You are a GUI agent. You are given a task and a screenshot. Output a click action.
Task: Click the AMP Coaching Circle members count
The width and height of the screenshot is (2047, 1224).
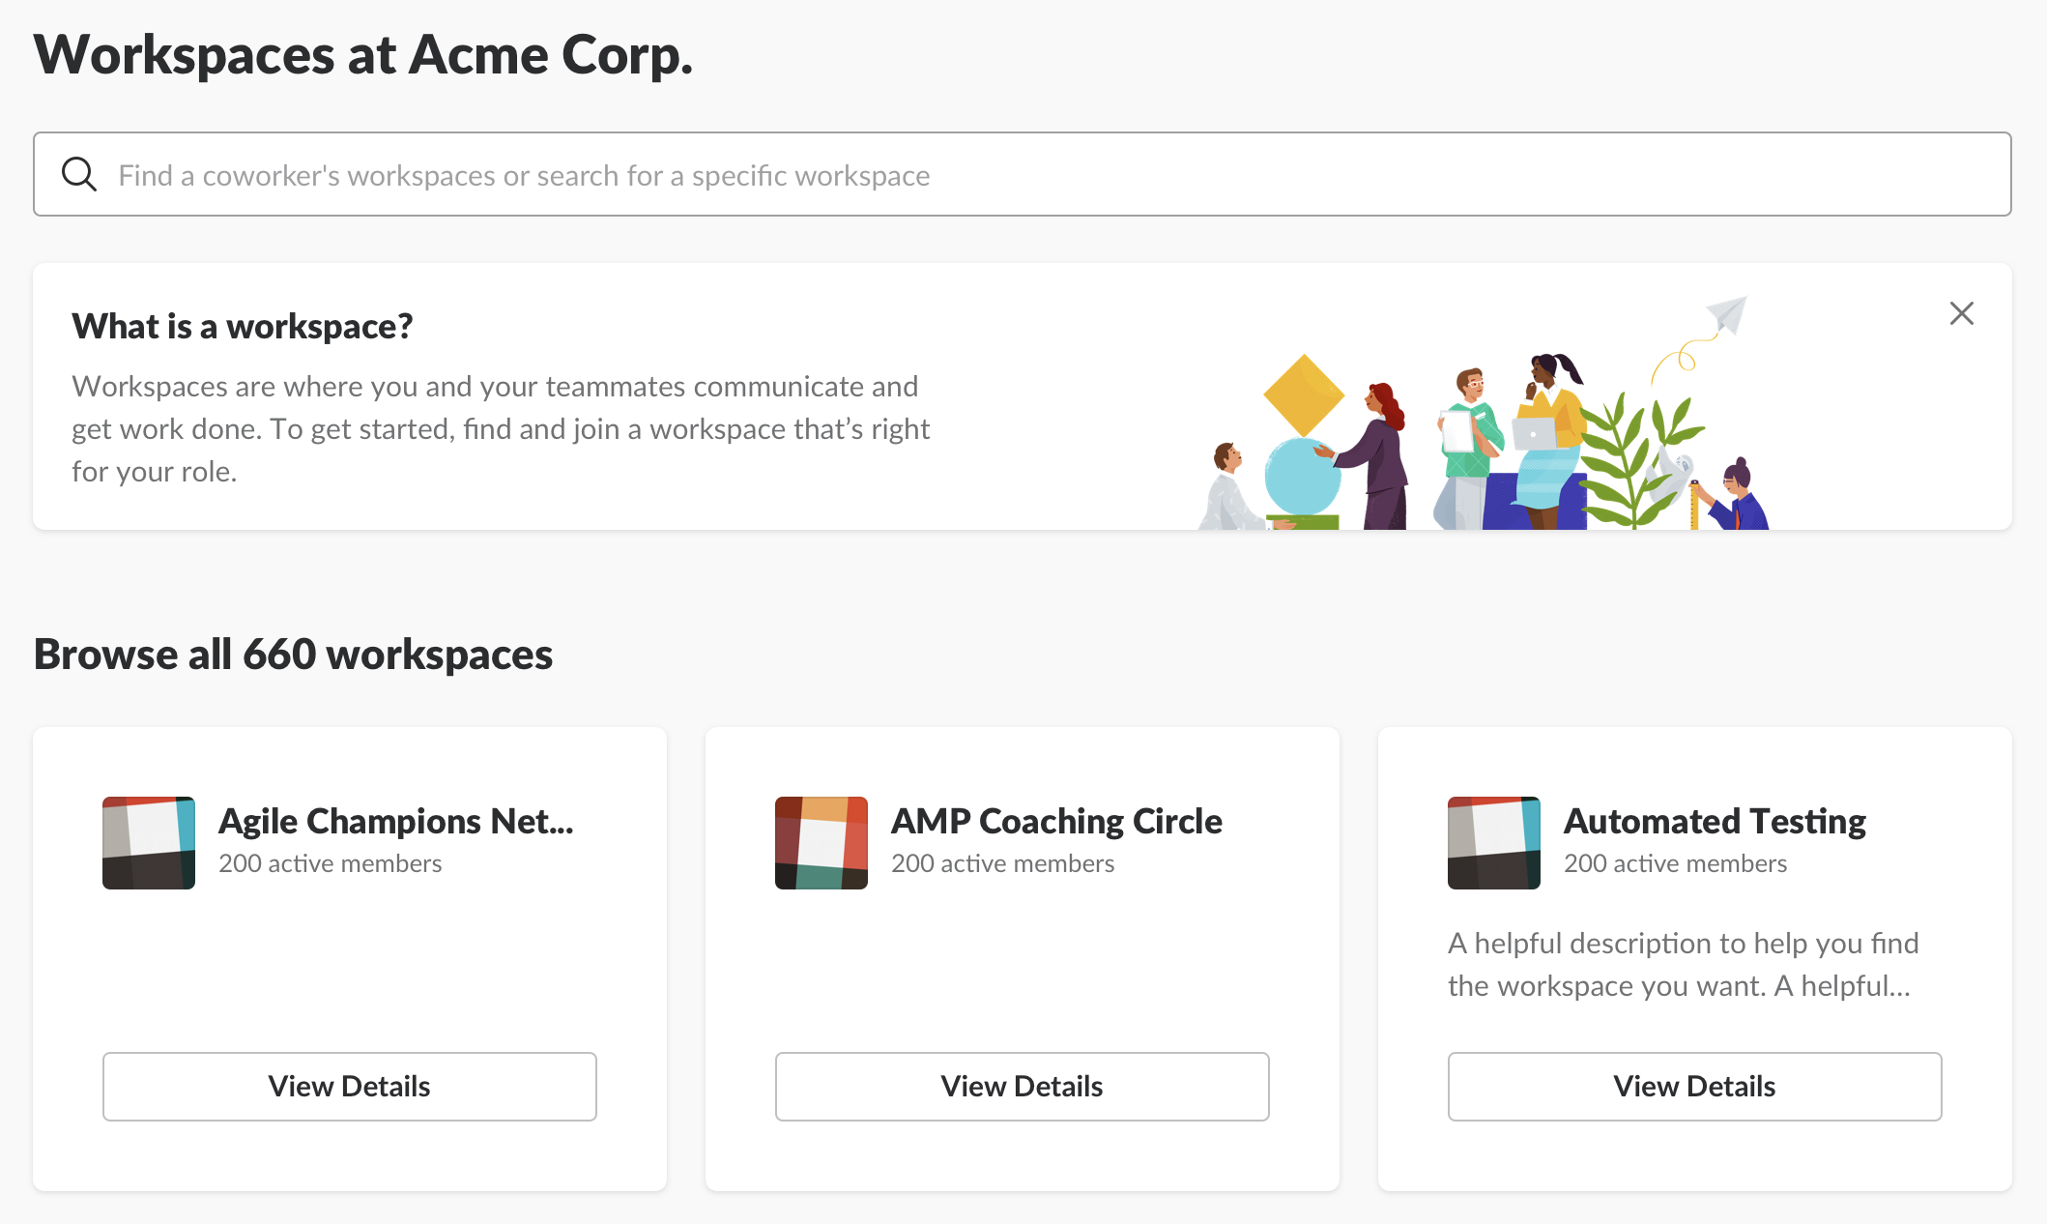click(1003, 863)
